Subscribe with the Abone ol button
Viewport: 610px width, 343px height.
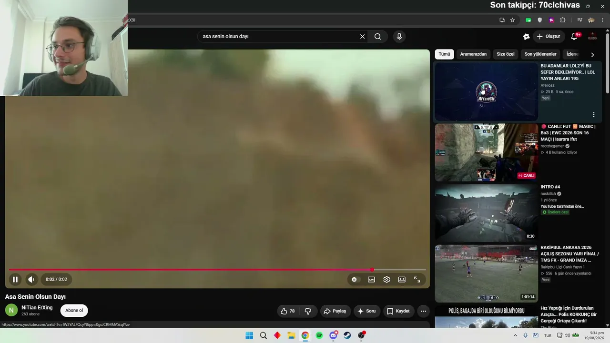point(74,311)
